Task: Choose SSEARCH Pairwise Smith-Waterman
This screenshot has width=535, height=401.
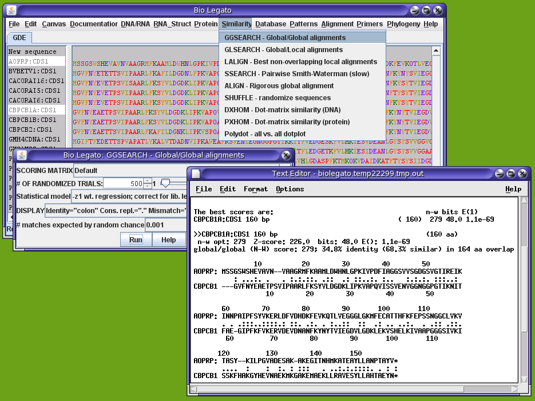Action: [x=302, y=74]
